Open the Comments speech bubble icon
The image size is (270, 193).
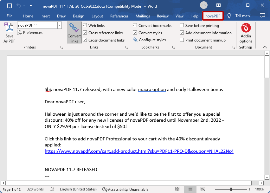262,16
